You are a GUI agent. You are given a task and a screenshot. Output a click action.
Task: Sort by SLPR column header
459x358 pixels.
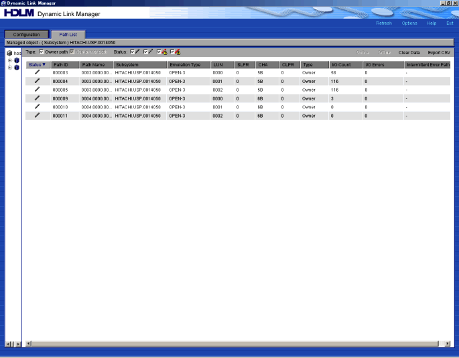point(245,65)
